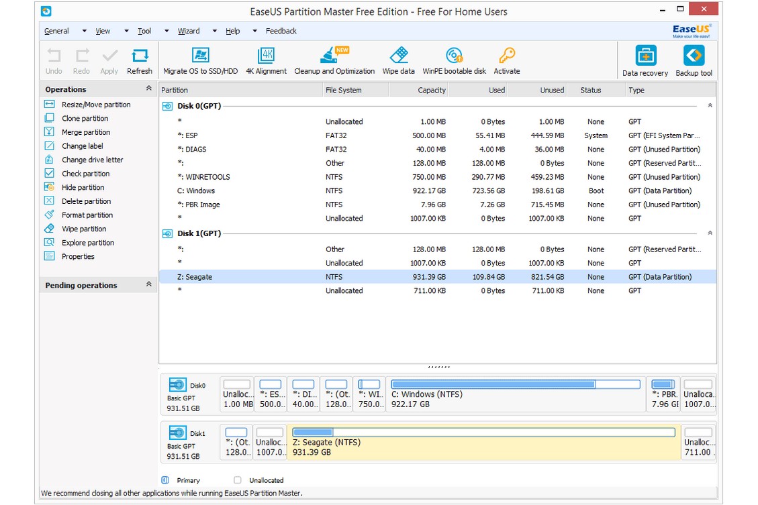
Task: Select the 7.96 GB PBR block on Disk0 map
Action: click(664, 394)
